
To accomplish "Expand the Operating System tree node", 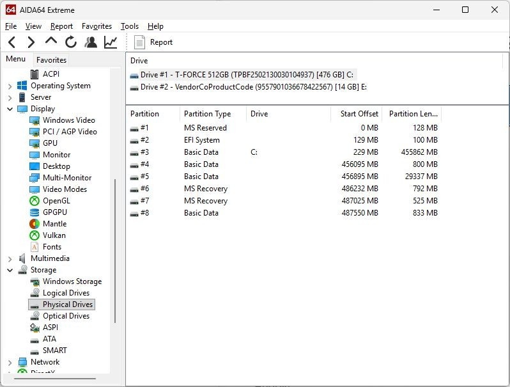I will tap(10, 86).
